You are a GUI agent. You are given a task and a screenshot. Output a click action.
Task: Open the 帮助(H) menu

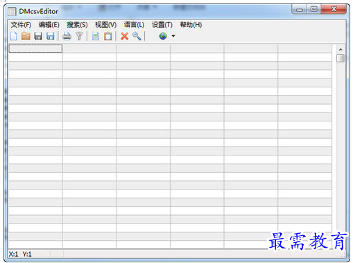click(191, 24)
